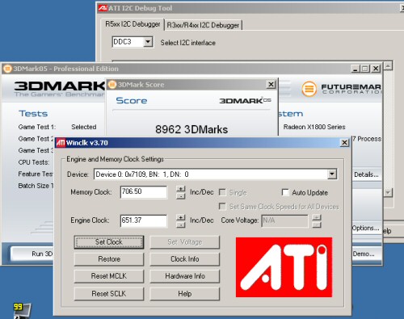
Task: Click the Clock Info button
Action: click(x=185, y=259)
